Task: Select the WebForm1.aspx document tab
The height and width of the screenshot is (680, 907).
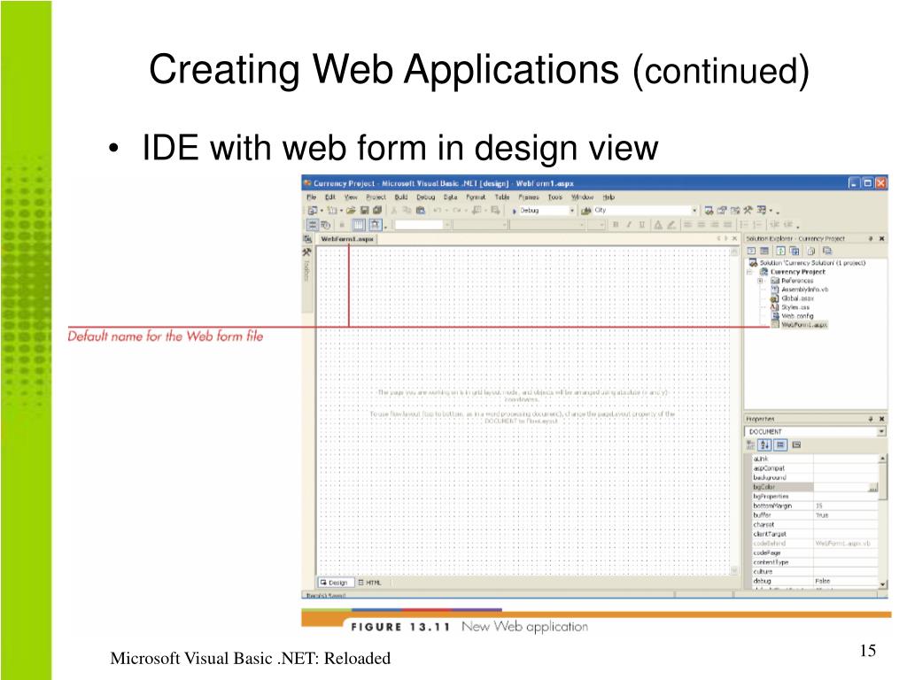Action: click(x=347, y=239)
